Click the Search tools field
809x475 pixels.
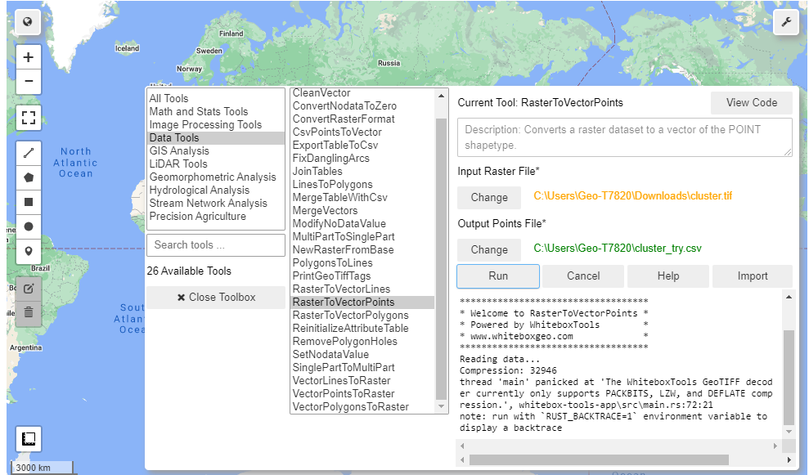[x=215, y=244]
